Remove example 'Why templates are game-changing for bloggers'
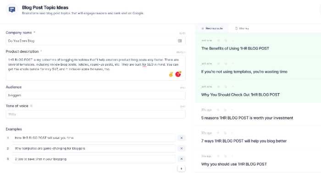This screenshot has height=173, width=321. pos(182,148)
